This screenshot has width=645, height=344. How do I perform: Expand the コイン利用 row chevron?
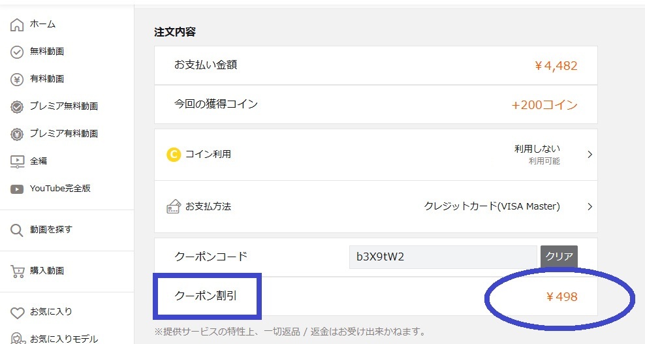tap(590, 155)
